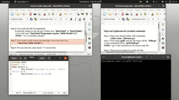Click new document icon in gedit header
This screenshot has width=179, height=100.
[25, 58]
